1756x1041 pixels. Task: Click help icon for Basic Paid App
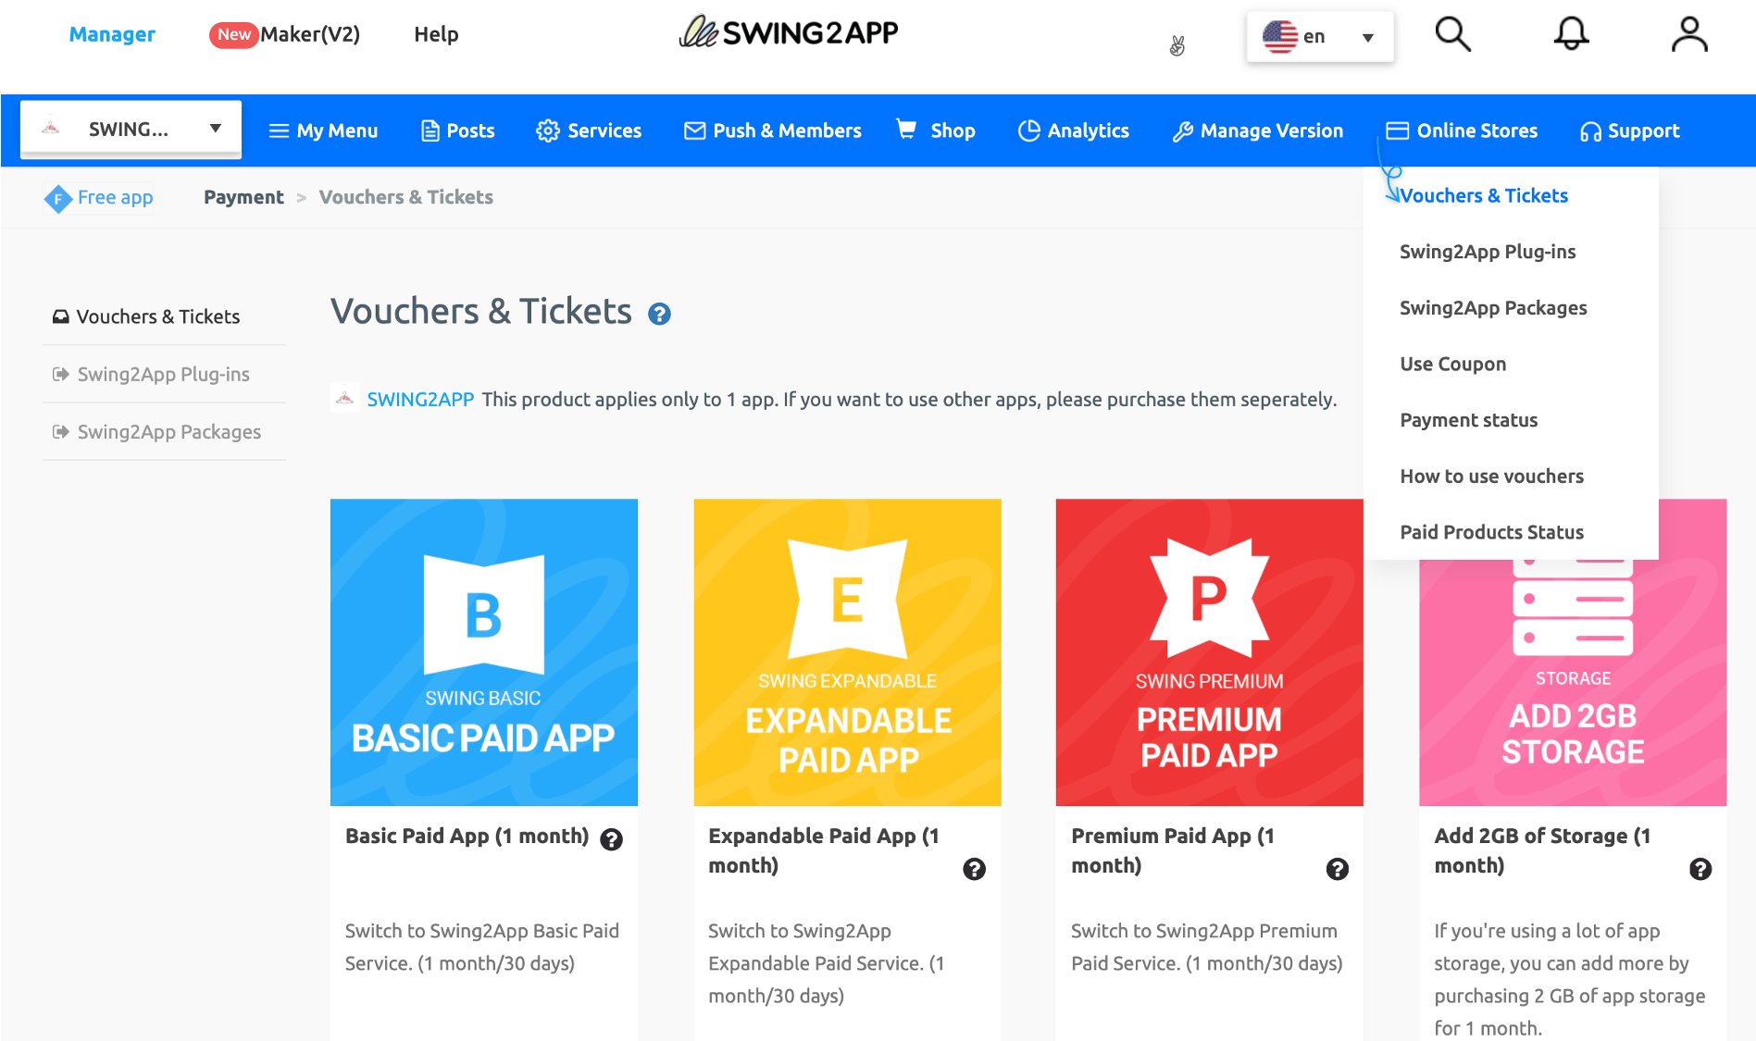tap(611, 839)
